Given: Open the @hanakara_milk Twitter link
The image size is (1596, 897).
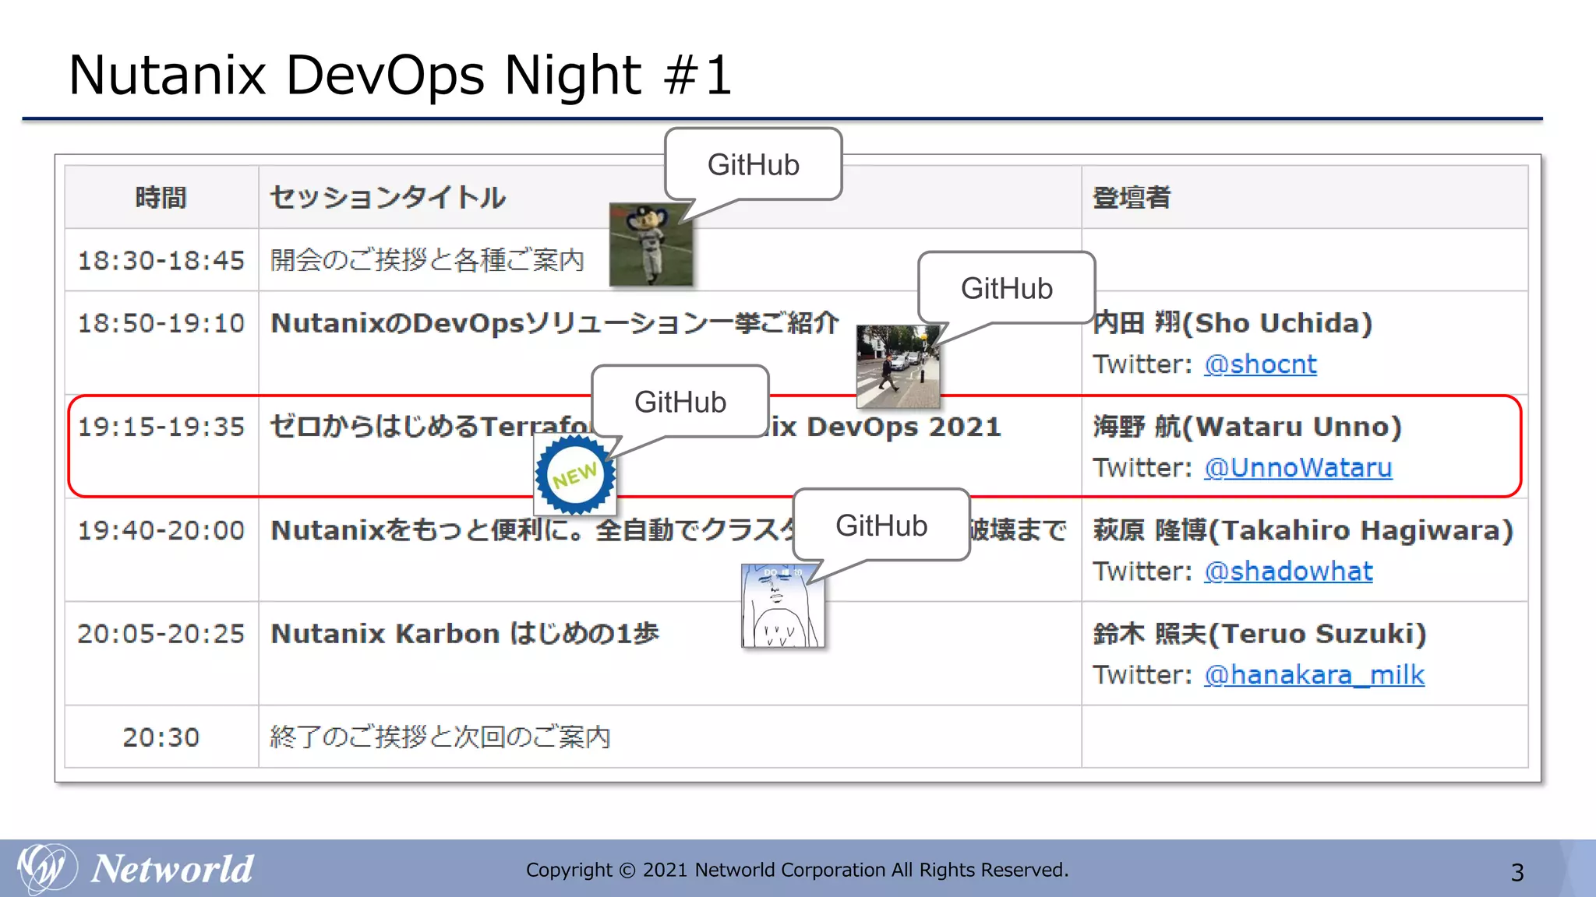Looking at the screenshot, I should coord(1314,675).
